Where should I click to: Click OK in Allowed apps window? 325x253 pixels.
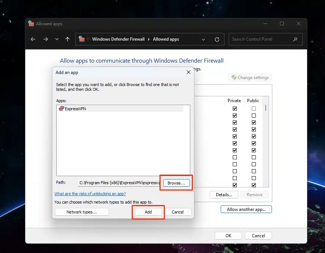coord(228,235)
